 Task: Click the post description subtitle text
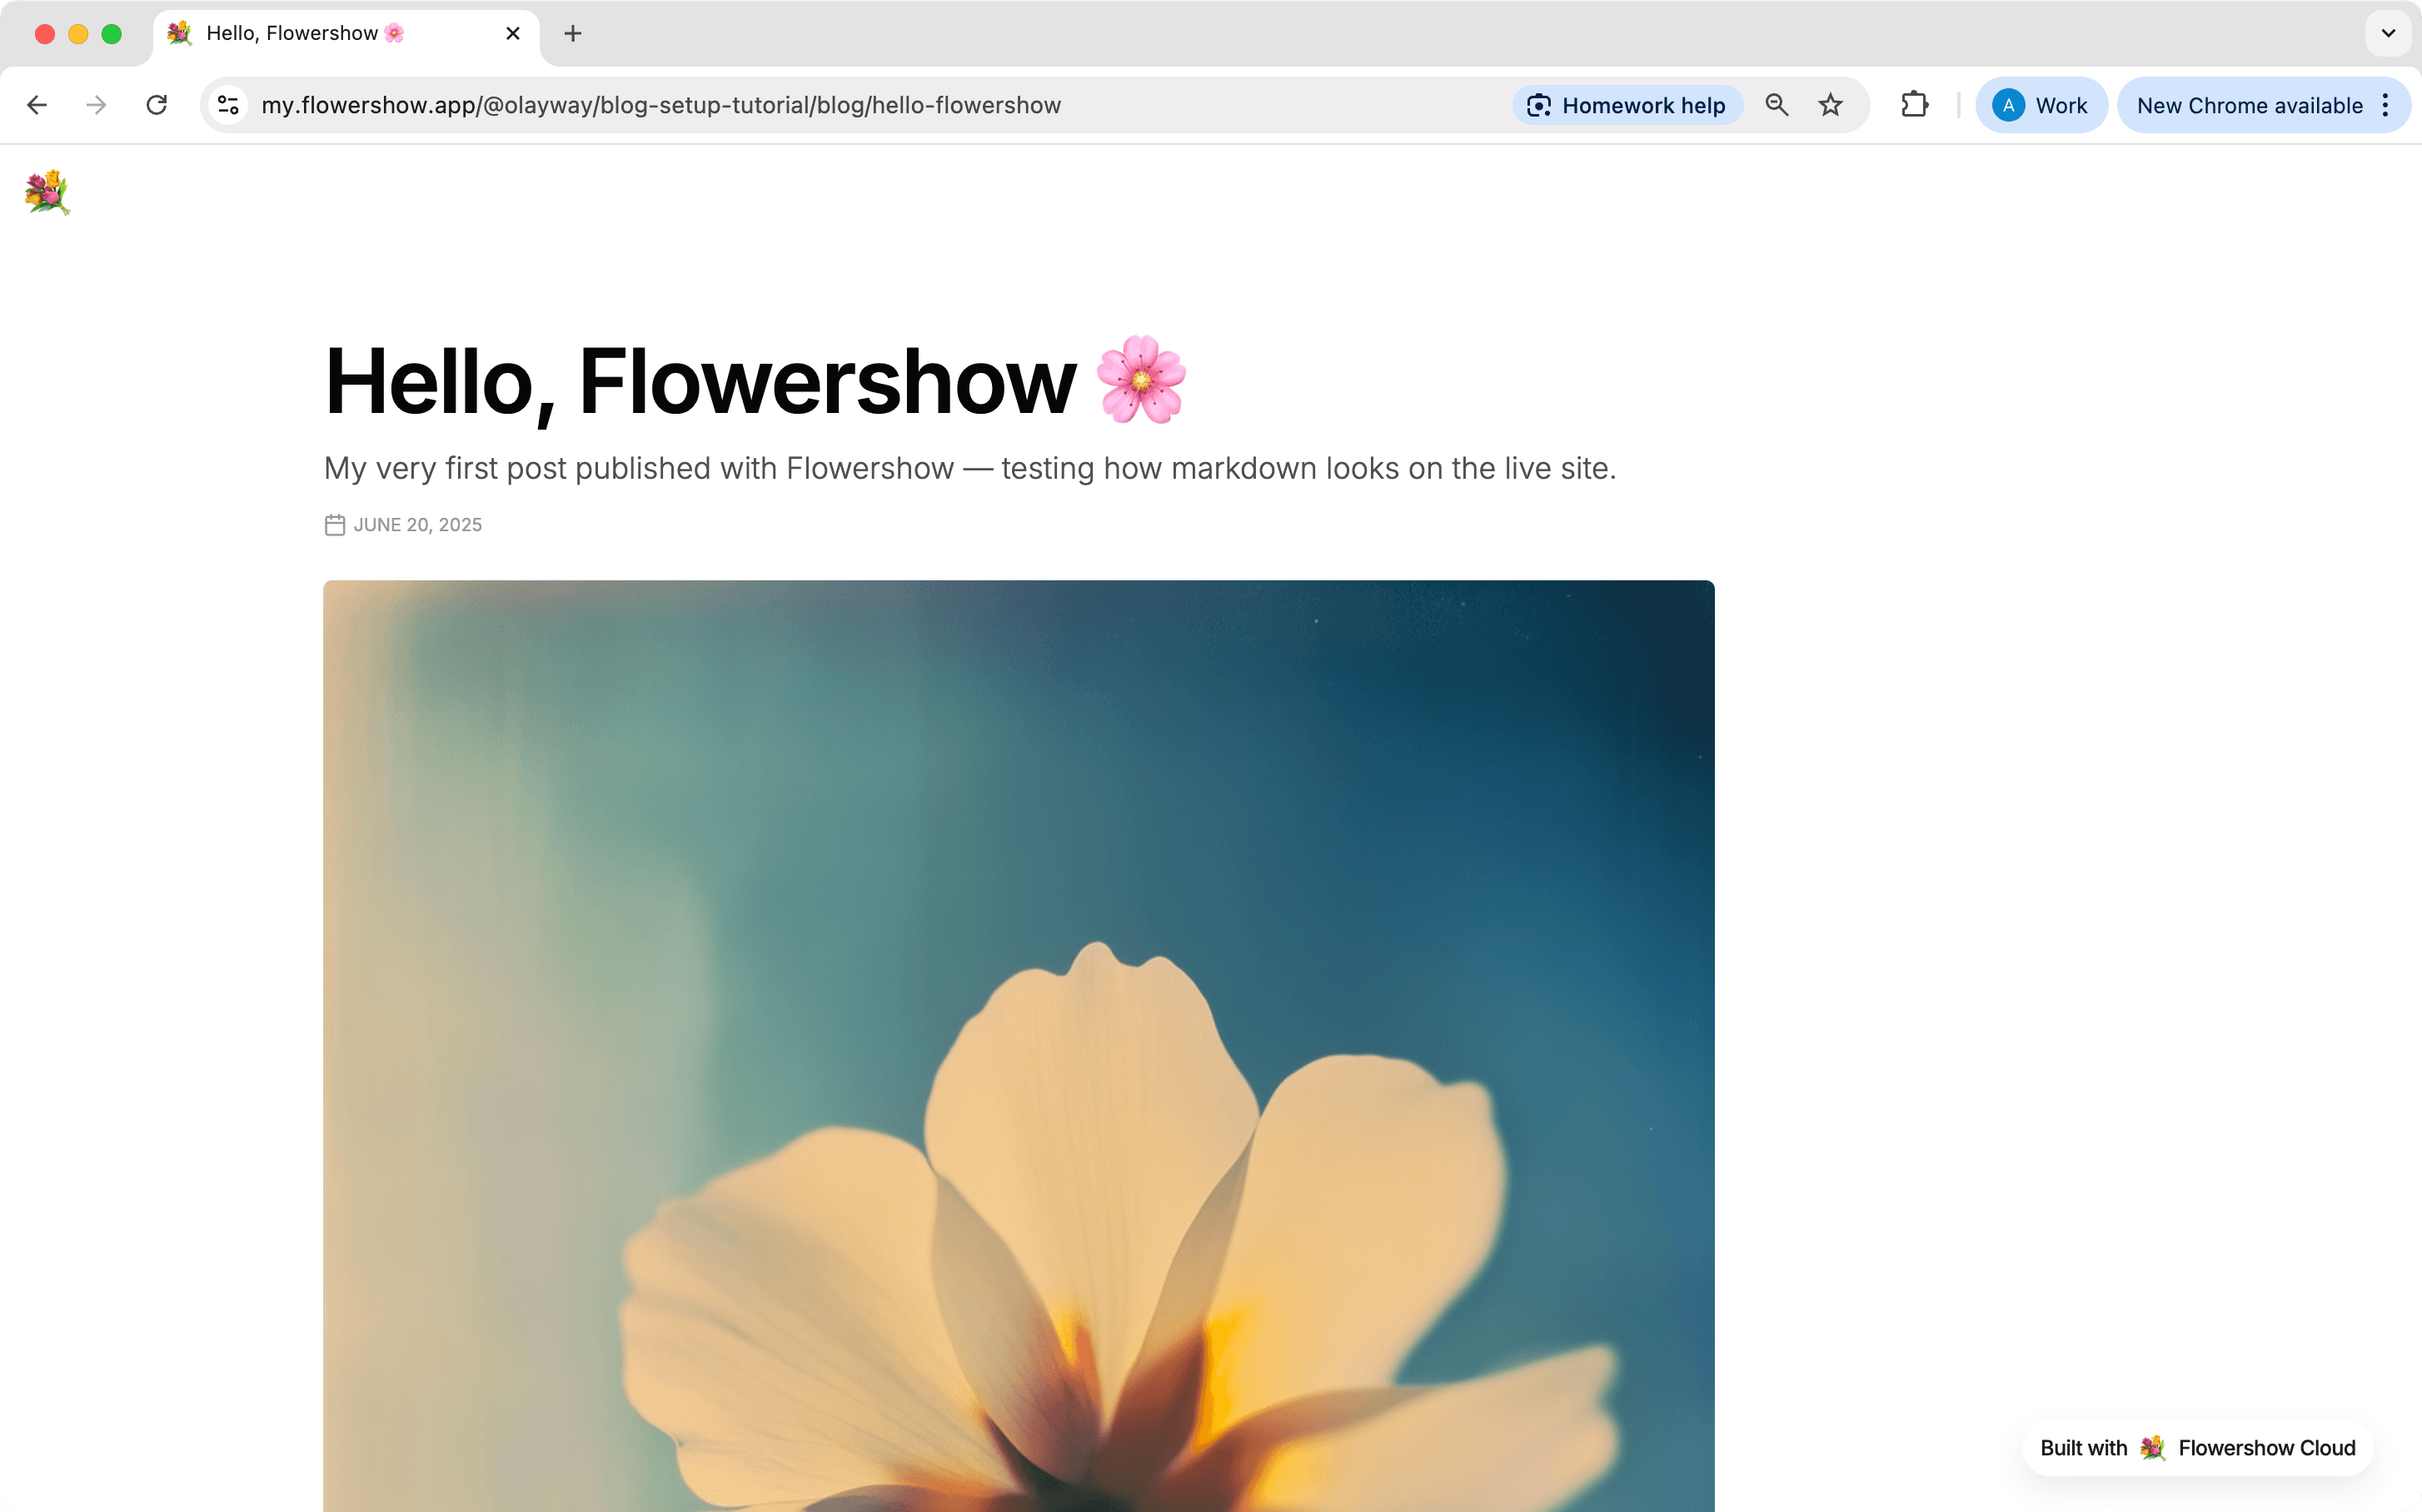pos(969,468)
